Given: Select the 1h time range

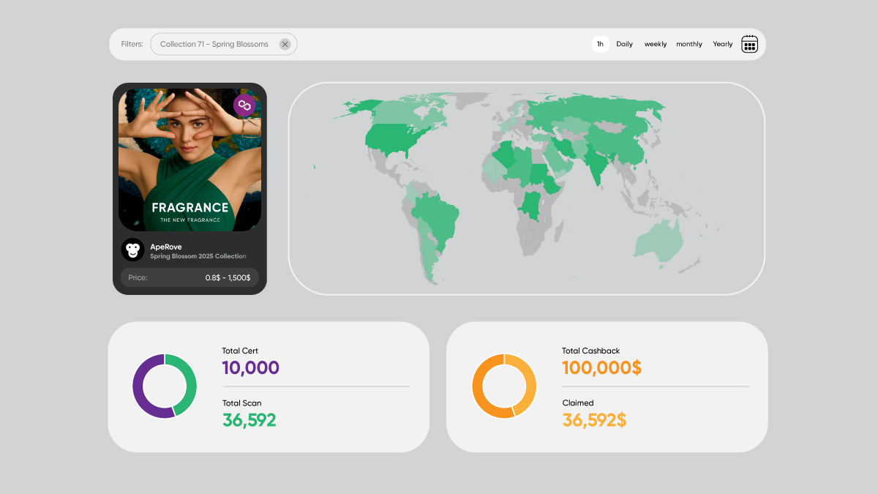Looking at the screenshot, I should tap(600, 44).
